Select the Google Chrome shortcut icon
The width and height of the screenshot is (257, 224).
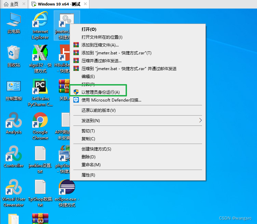point(40,120)
